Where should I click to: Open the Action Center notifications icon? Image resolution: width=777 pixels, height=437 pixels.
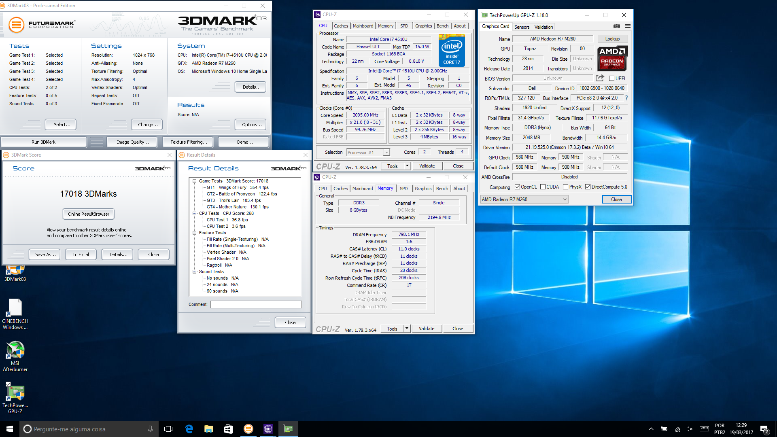[764, 429]
